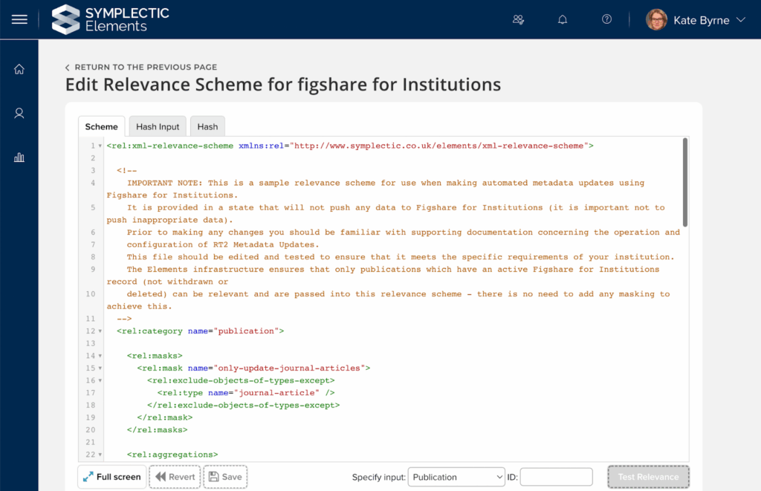Collapse the rel:masks code block
The height and width of the screenshot is (491, 761).
98,356
